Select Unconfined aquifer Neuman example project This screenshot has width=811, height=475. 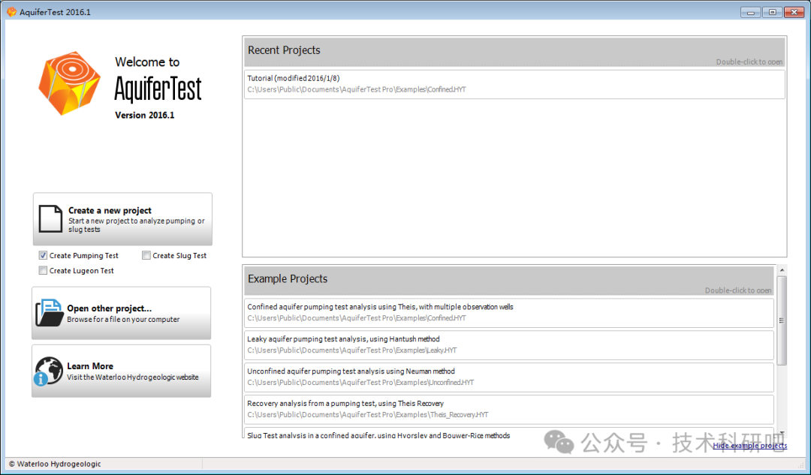click(509, 377)
